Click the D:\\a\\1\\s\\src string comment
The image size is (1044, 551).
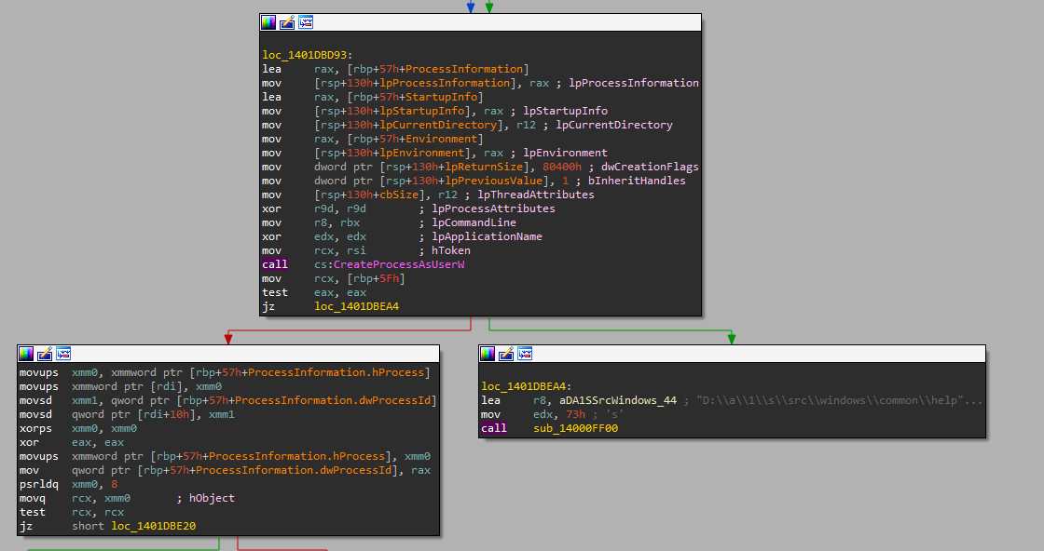pos(840,400)
